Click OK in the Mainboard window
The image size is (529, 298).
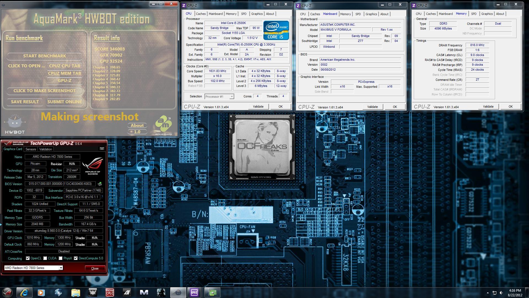[395, 107]
